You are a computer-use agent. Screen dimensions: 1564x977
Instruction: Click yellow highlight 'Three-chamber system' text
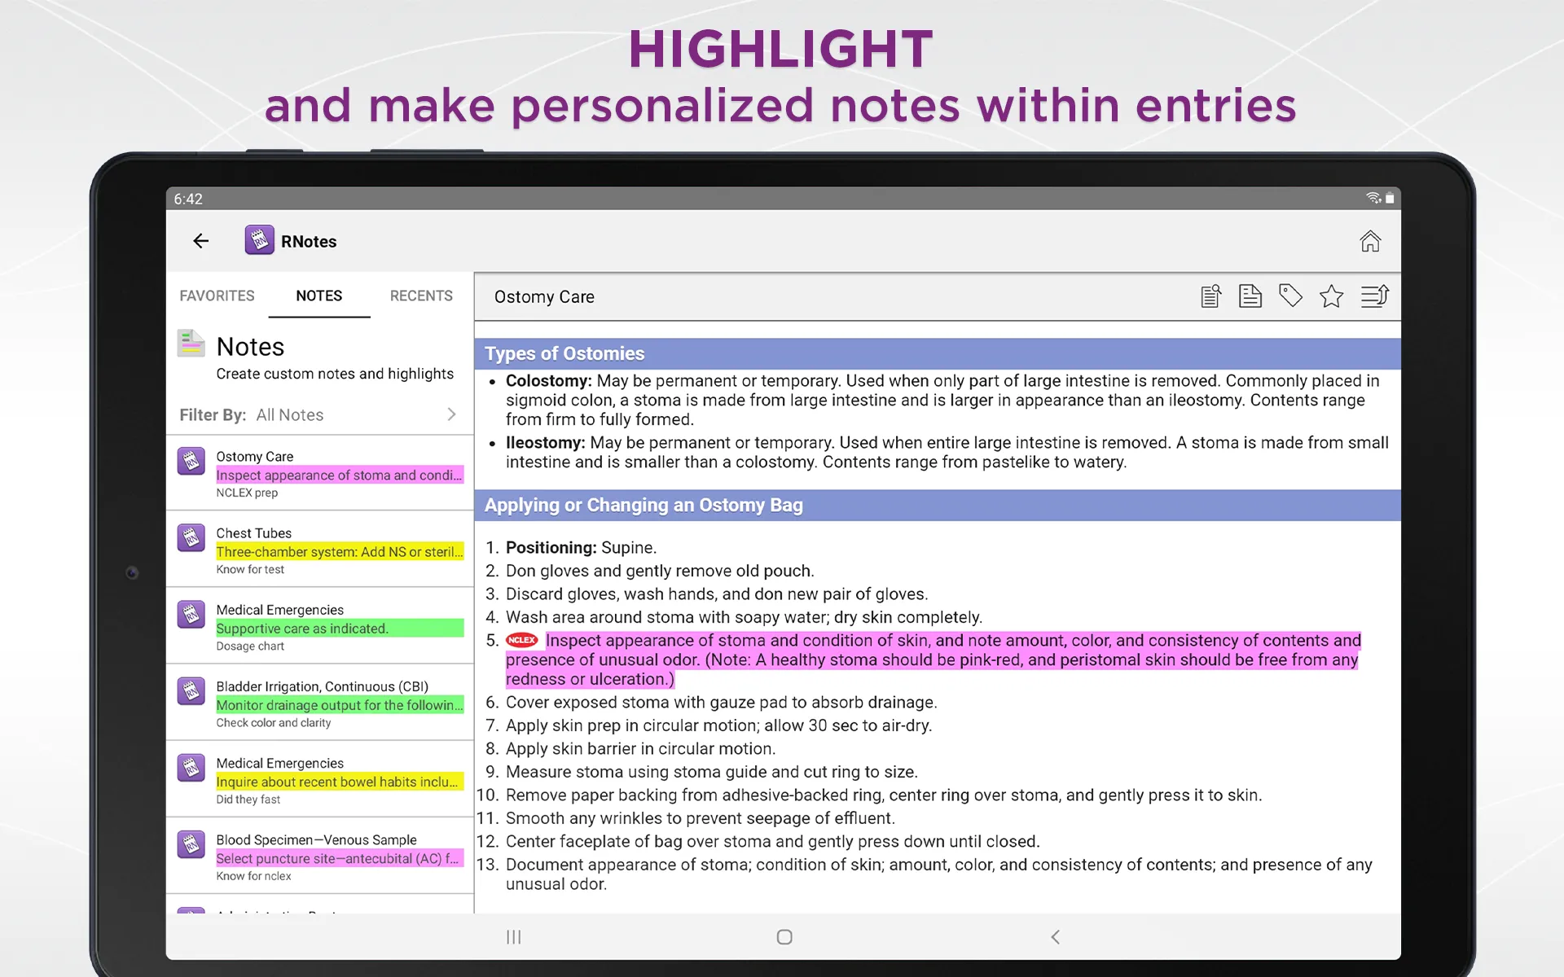pyautogui.click(x=340, y=551)
